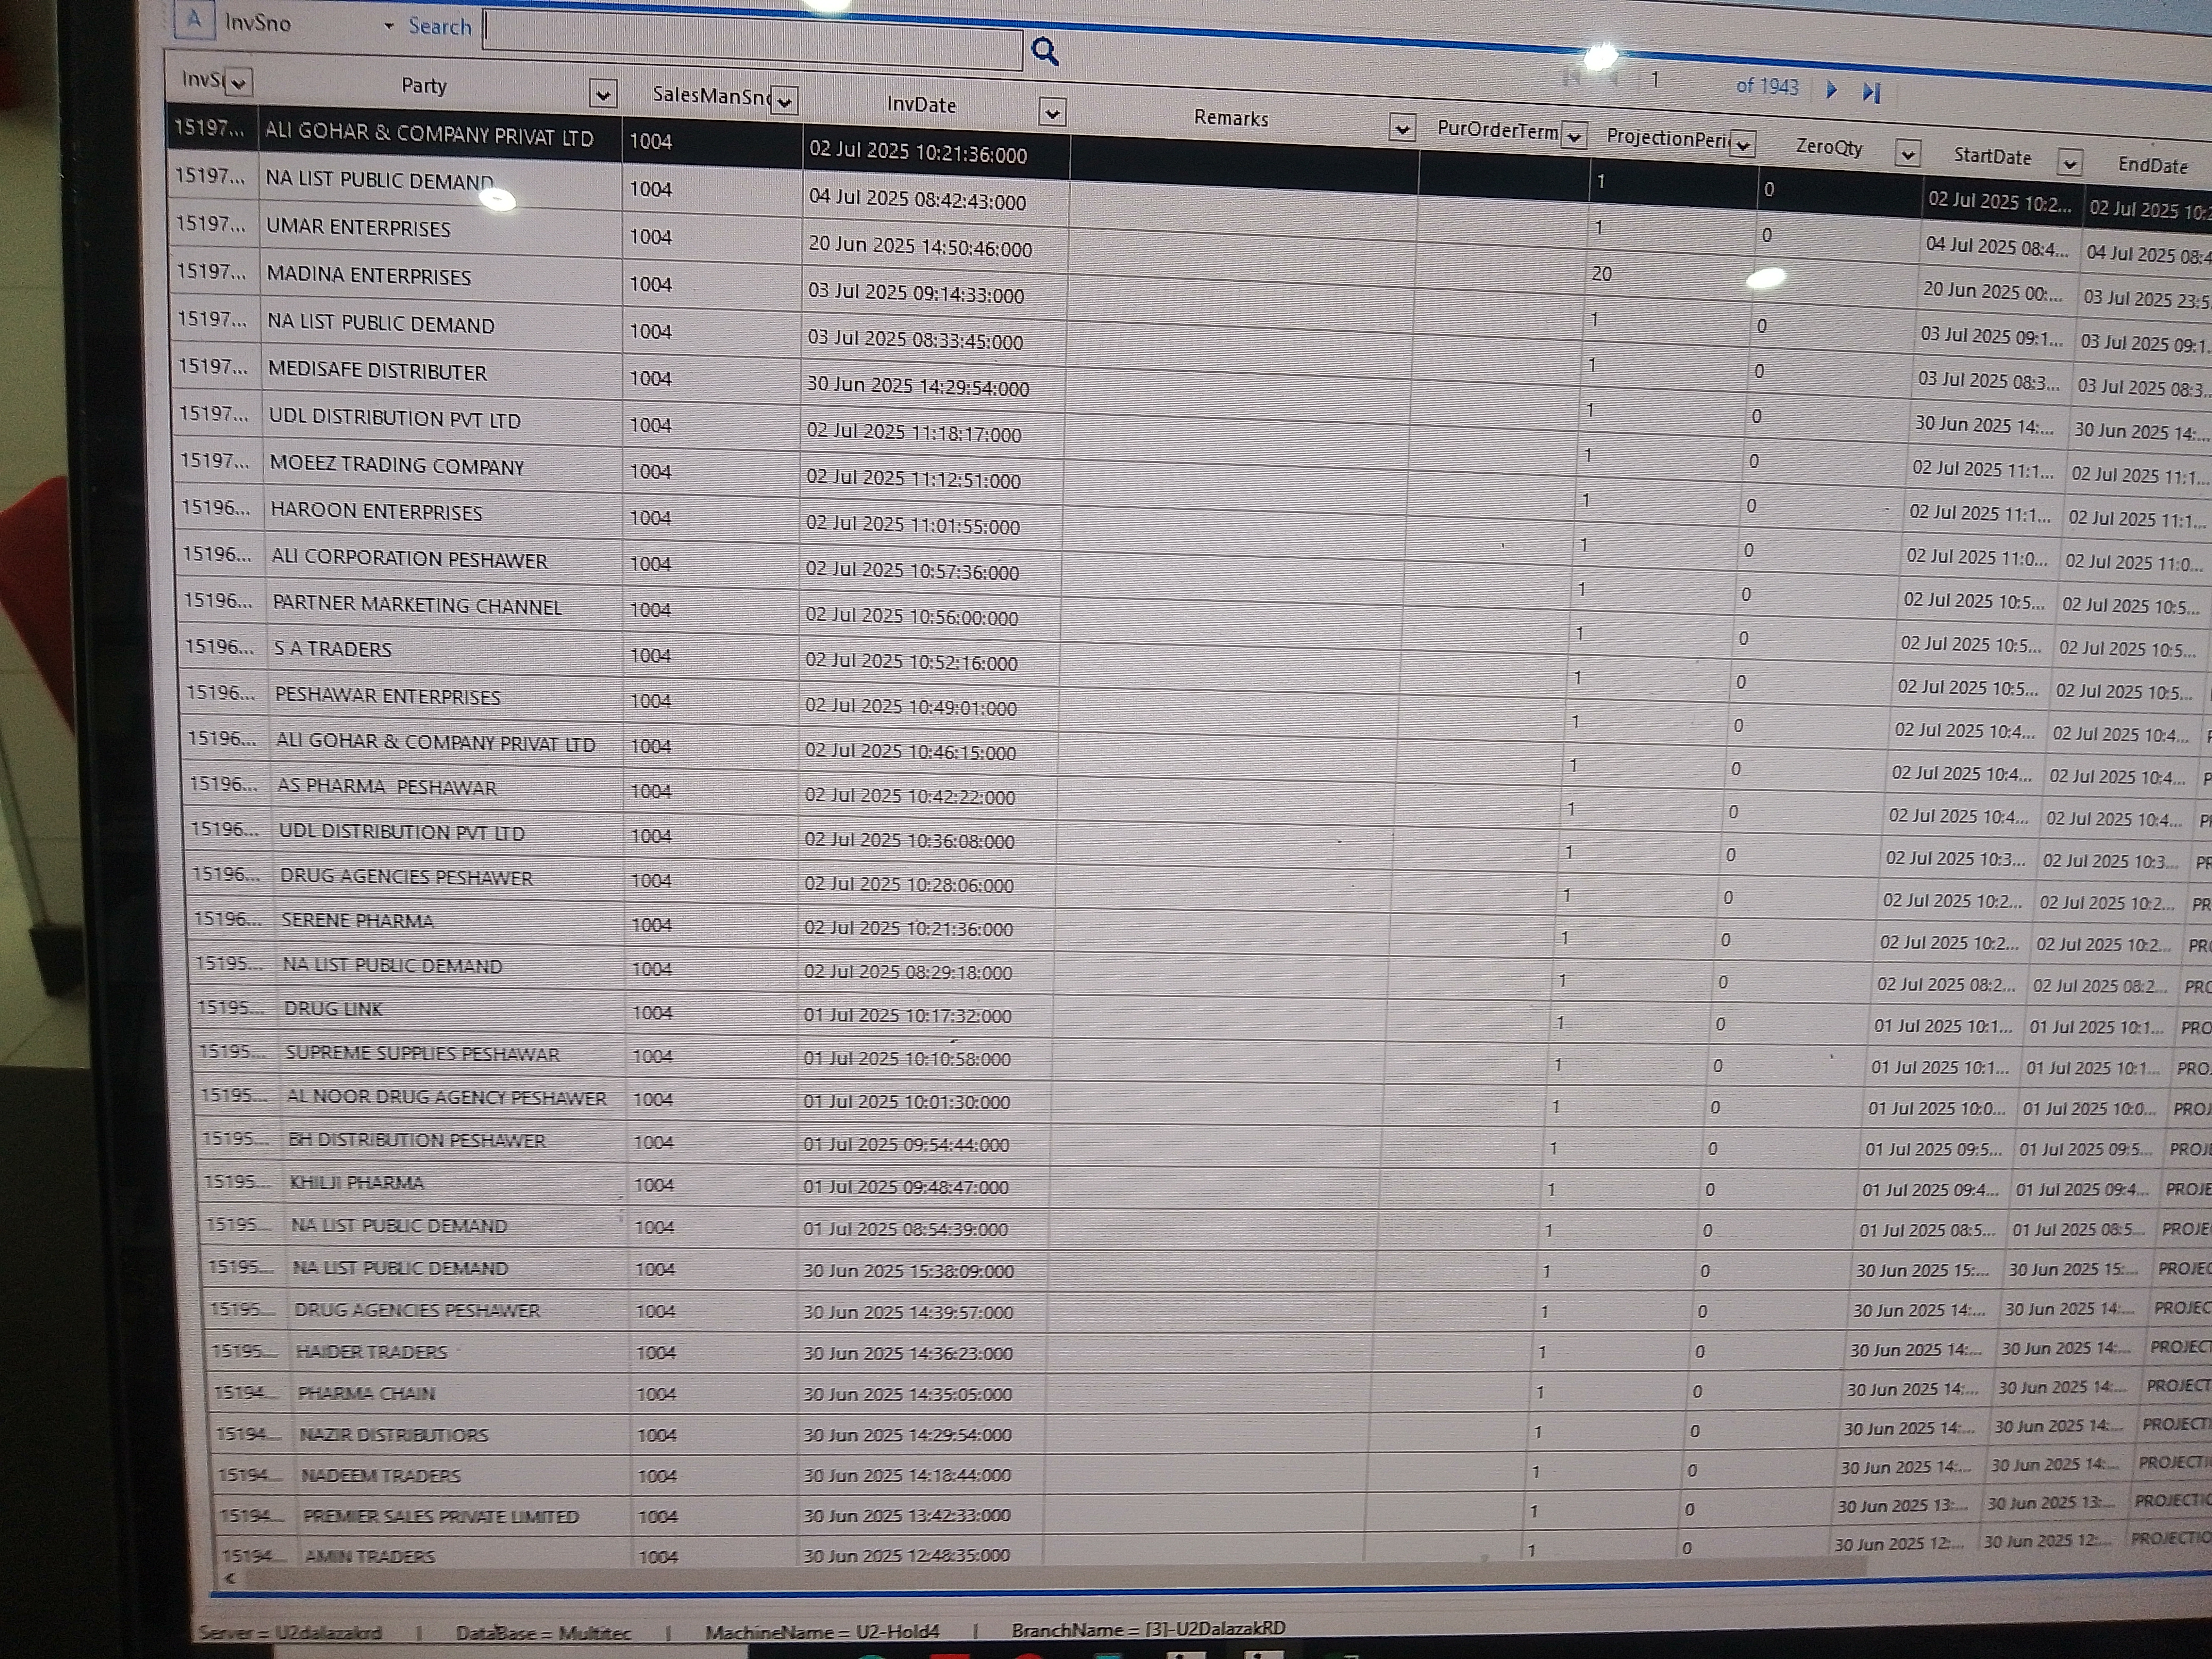Click the horizontal scrollbar left arrow
The width and height of the screenshot is (2212, 1659).
point(230,1578)
